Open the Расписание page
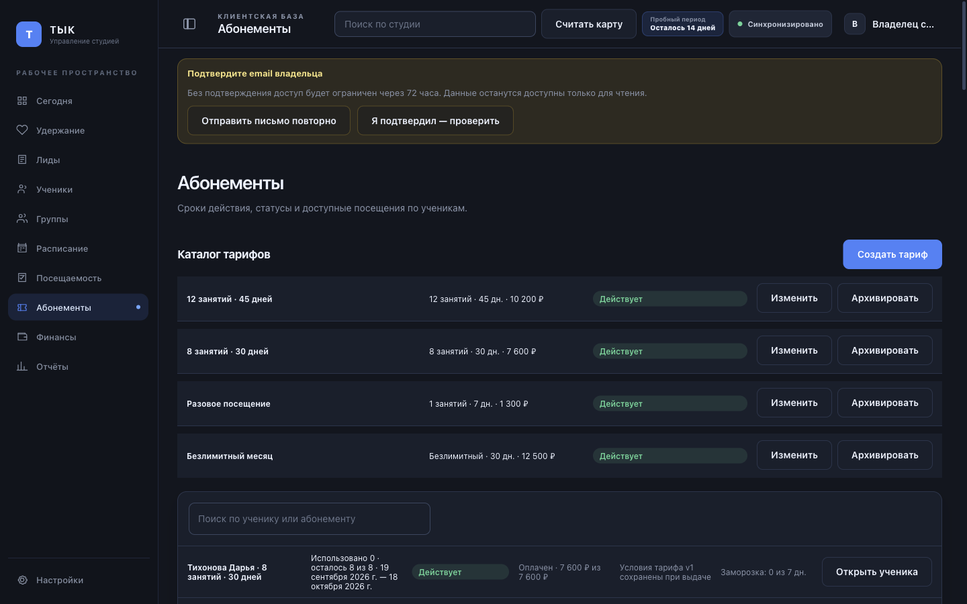The height and width of the screenshot is (604, 967). 78,248
